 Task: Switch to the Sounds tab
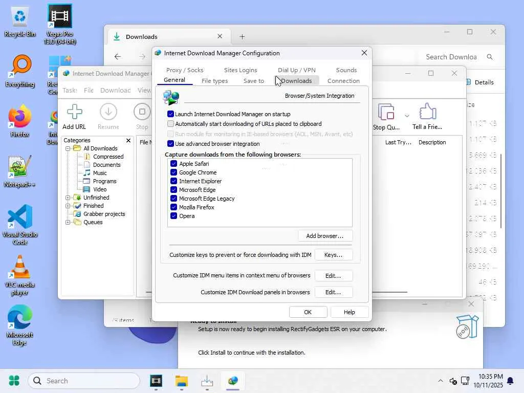346,70
